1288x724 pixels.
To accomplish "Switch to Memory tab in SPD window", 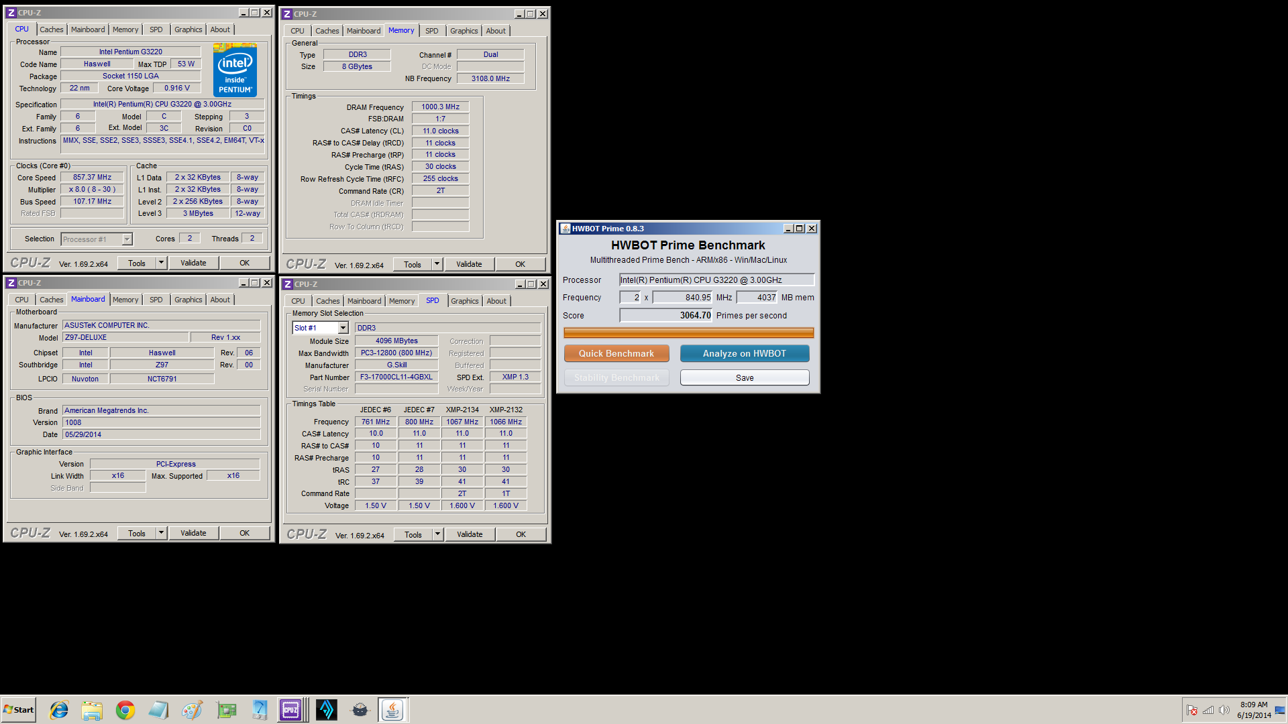I will pos(402,301).
